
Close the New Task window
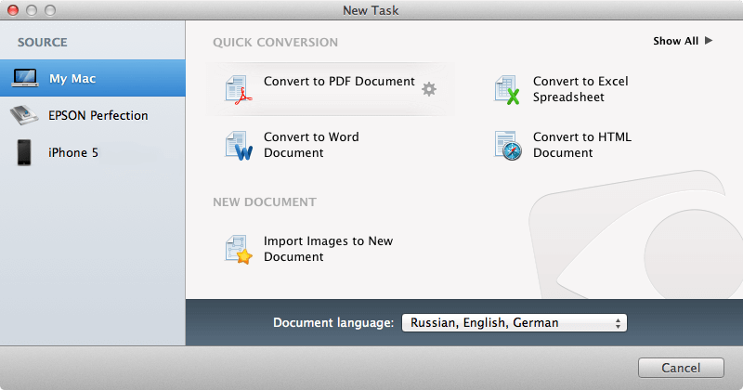pos(13,9)
